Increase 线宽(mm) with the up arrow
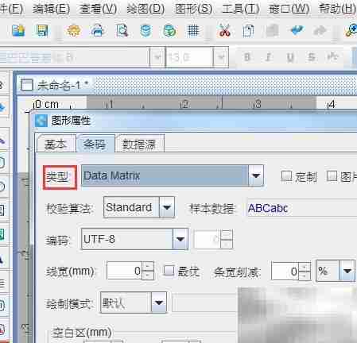 (x=148, y=266)
